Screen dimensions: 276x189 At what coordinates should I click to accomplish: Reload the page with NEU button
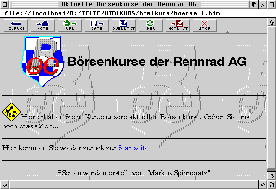tap(151, 25)
